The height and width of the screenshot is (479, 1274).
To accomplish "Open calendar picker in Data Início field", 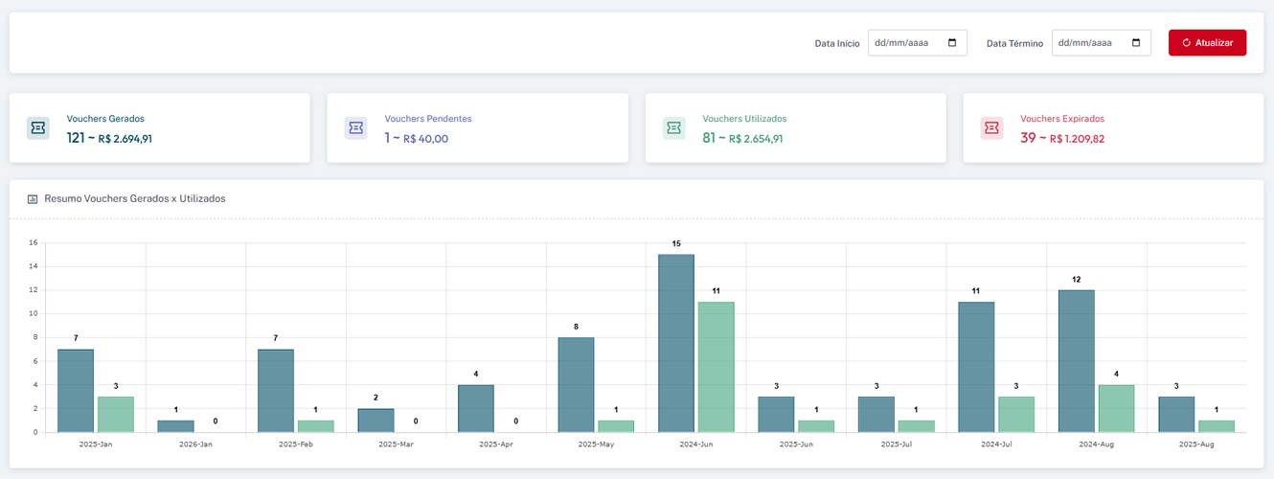I will (952, 43).
